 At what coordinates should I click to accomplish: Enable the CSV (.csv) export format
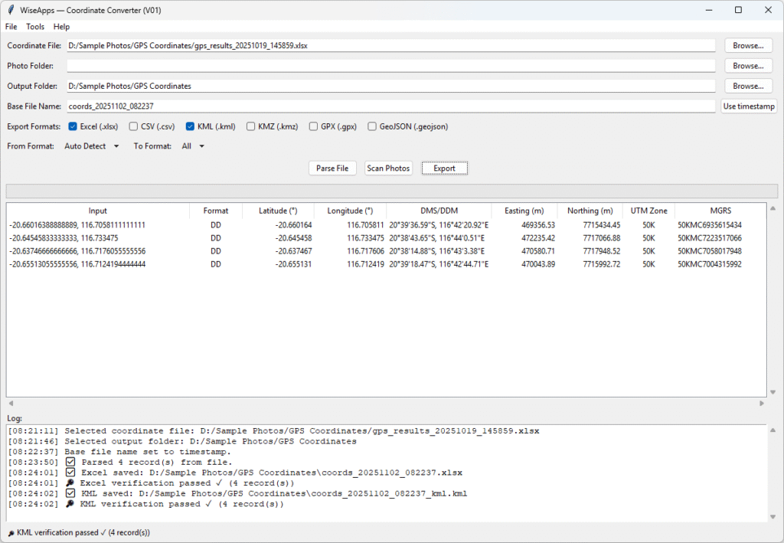132,126
